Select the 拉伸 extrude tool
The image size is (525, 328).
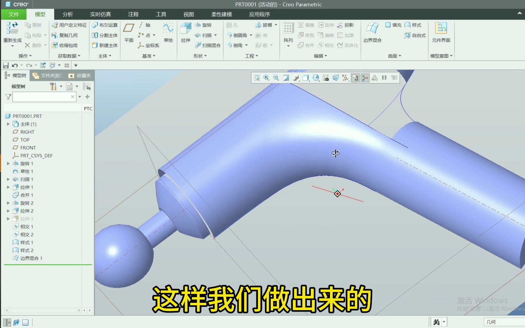186,32
